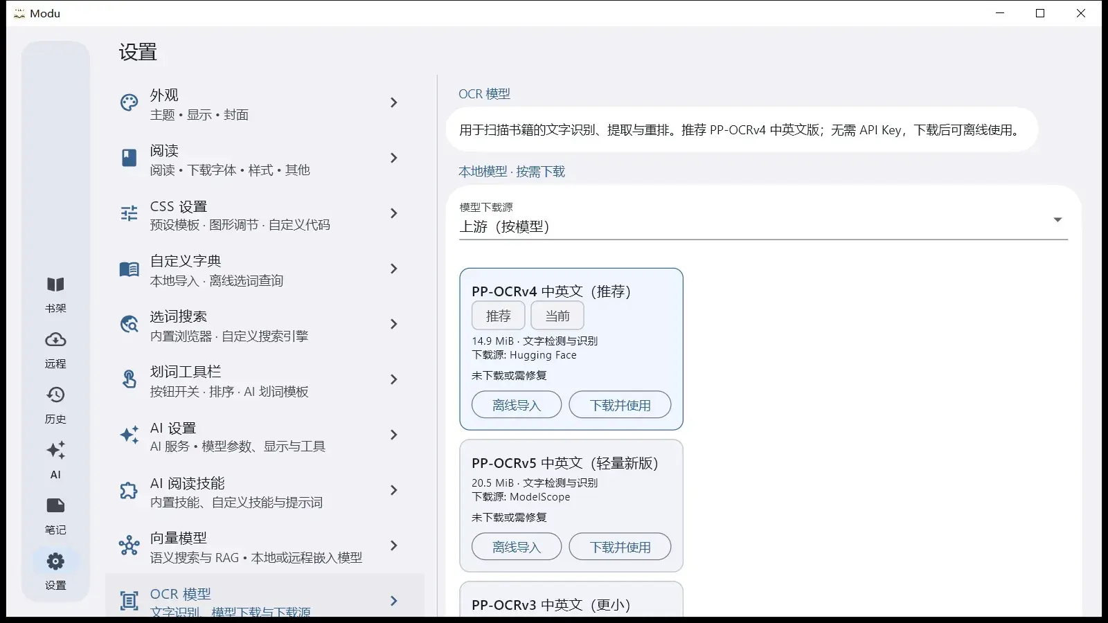Click the 阅读 book icon
Image resolution: width=1108 pixels, height=623 pixels.
(x=129, y=158)
